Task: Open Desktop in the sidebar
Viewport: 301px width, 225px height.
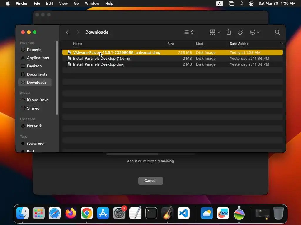Action: pos(34,66)
